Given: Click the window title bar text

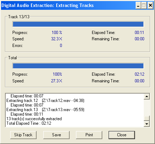Looking at the screenshot, I should click(x=47, y=6).
